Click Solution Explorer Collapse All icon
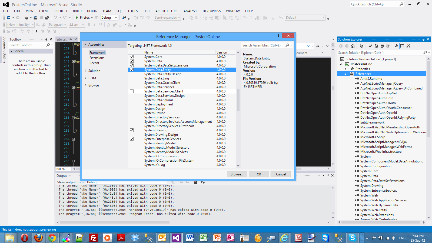Screen dimensions: 432x243 [382, 46]
